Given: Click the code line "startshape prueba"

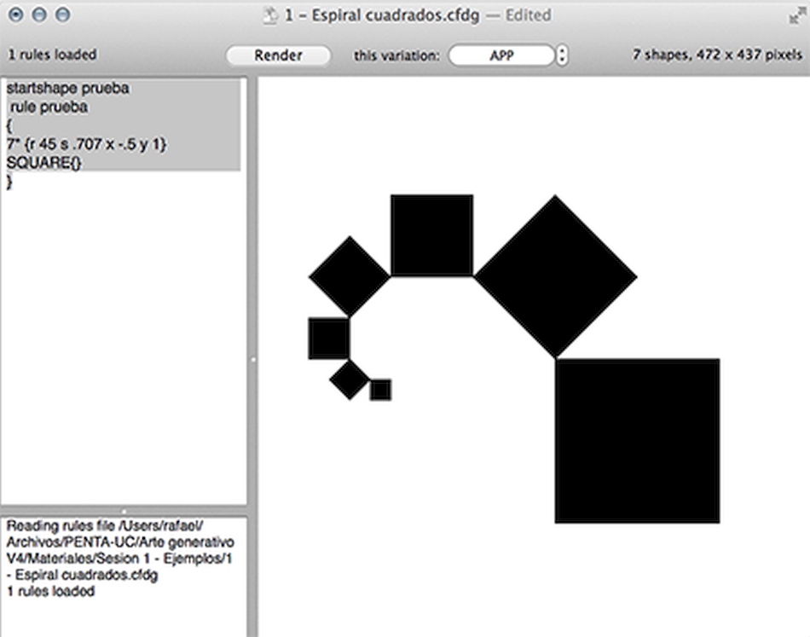Looking at the screenshot, I should [67, 89].
